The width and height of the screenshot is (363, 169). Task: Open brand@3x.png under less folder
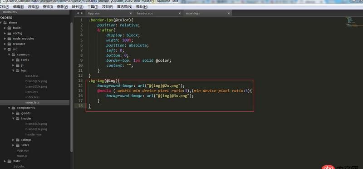coord(36,86)
